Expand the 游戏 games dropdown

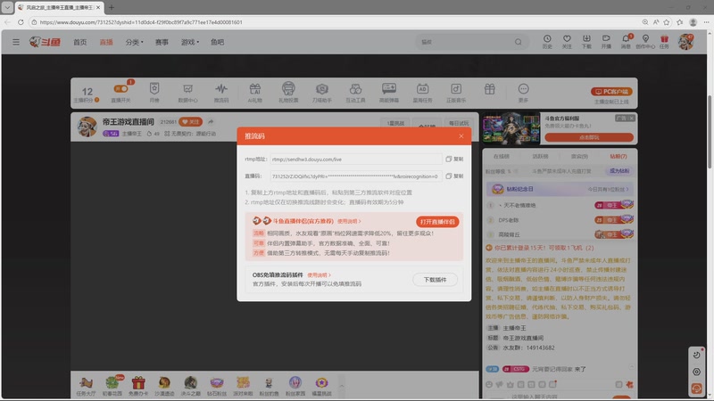click(x=190, y=42)
